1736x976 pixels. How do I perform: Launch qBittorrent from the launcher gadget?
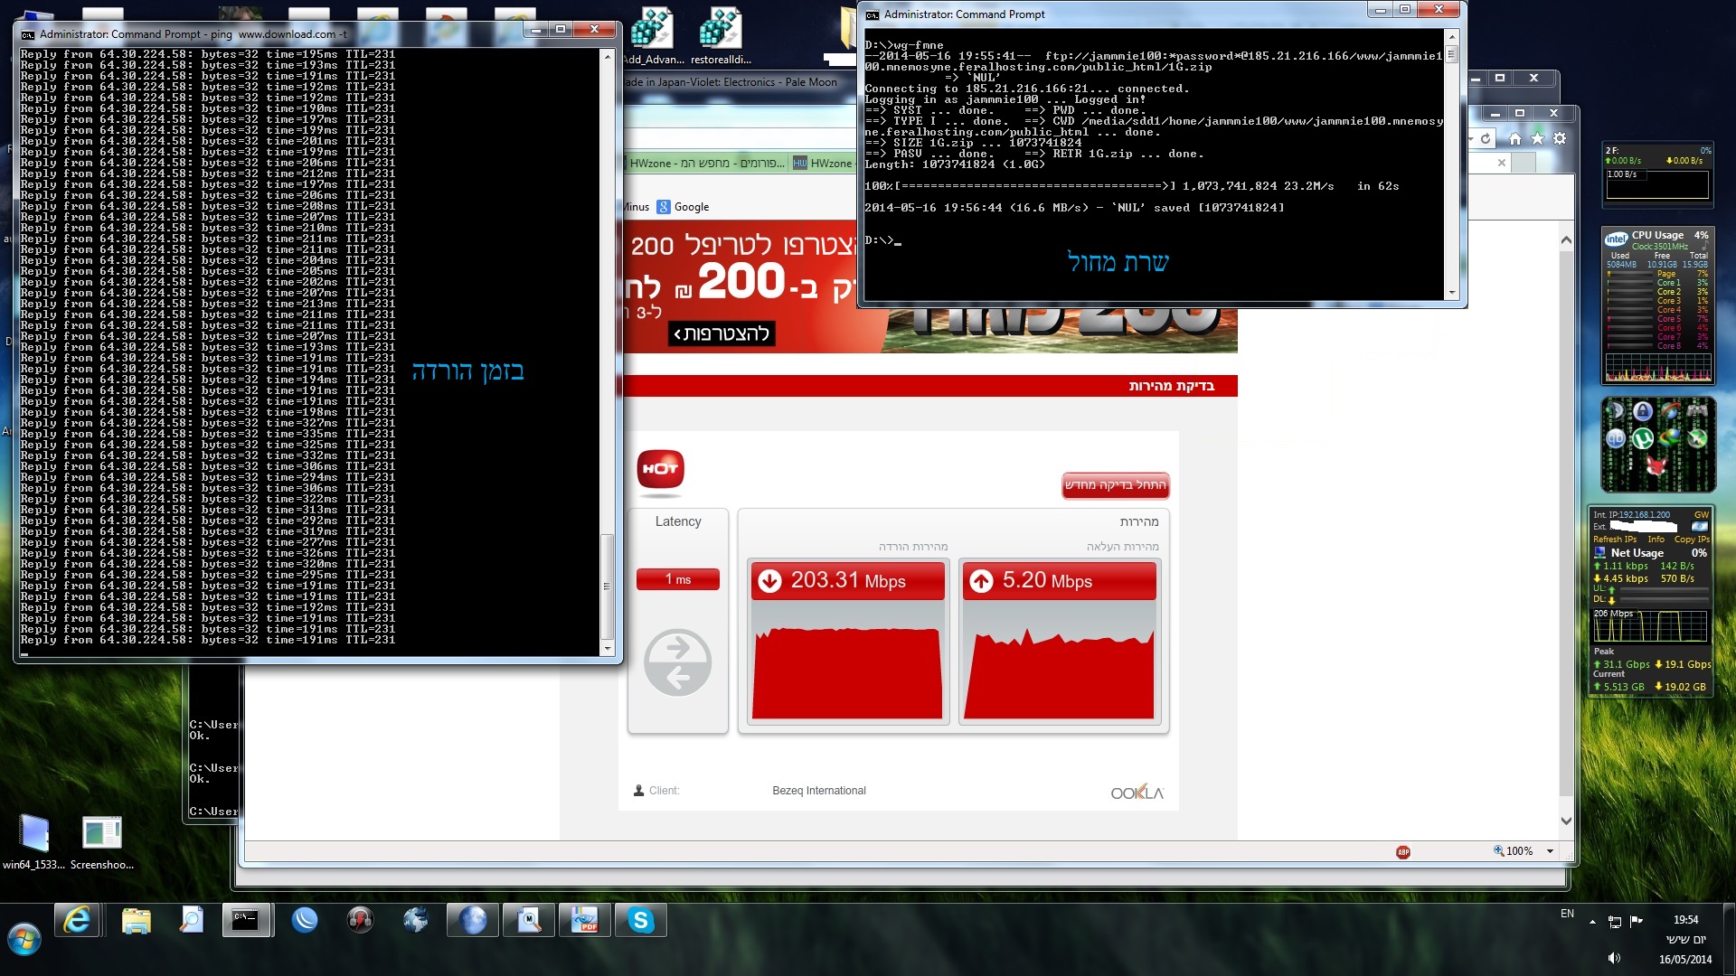(x=1616, y=439)
